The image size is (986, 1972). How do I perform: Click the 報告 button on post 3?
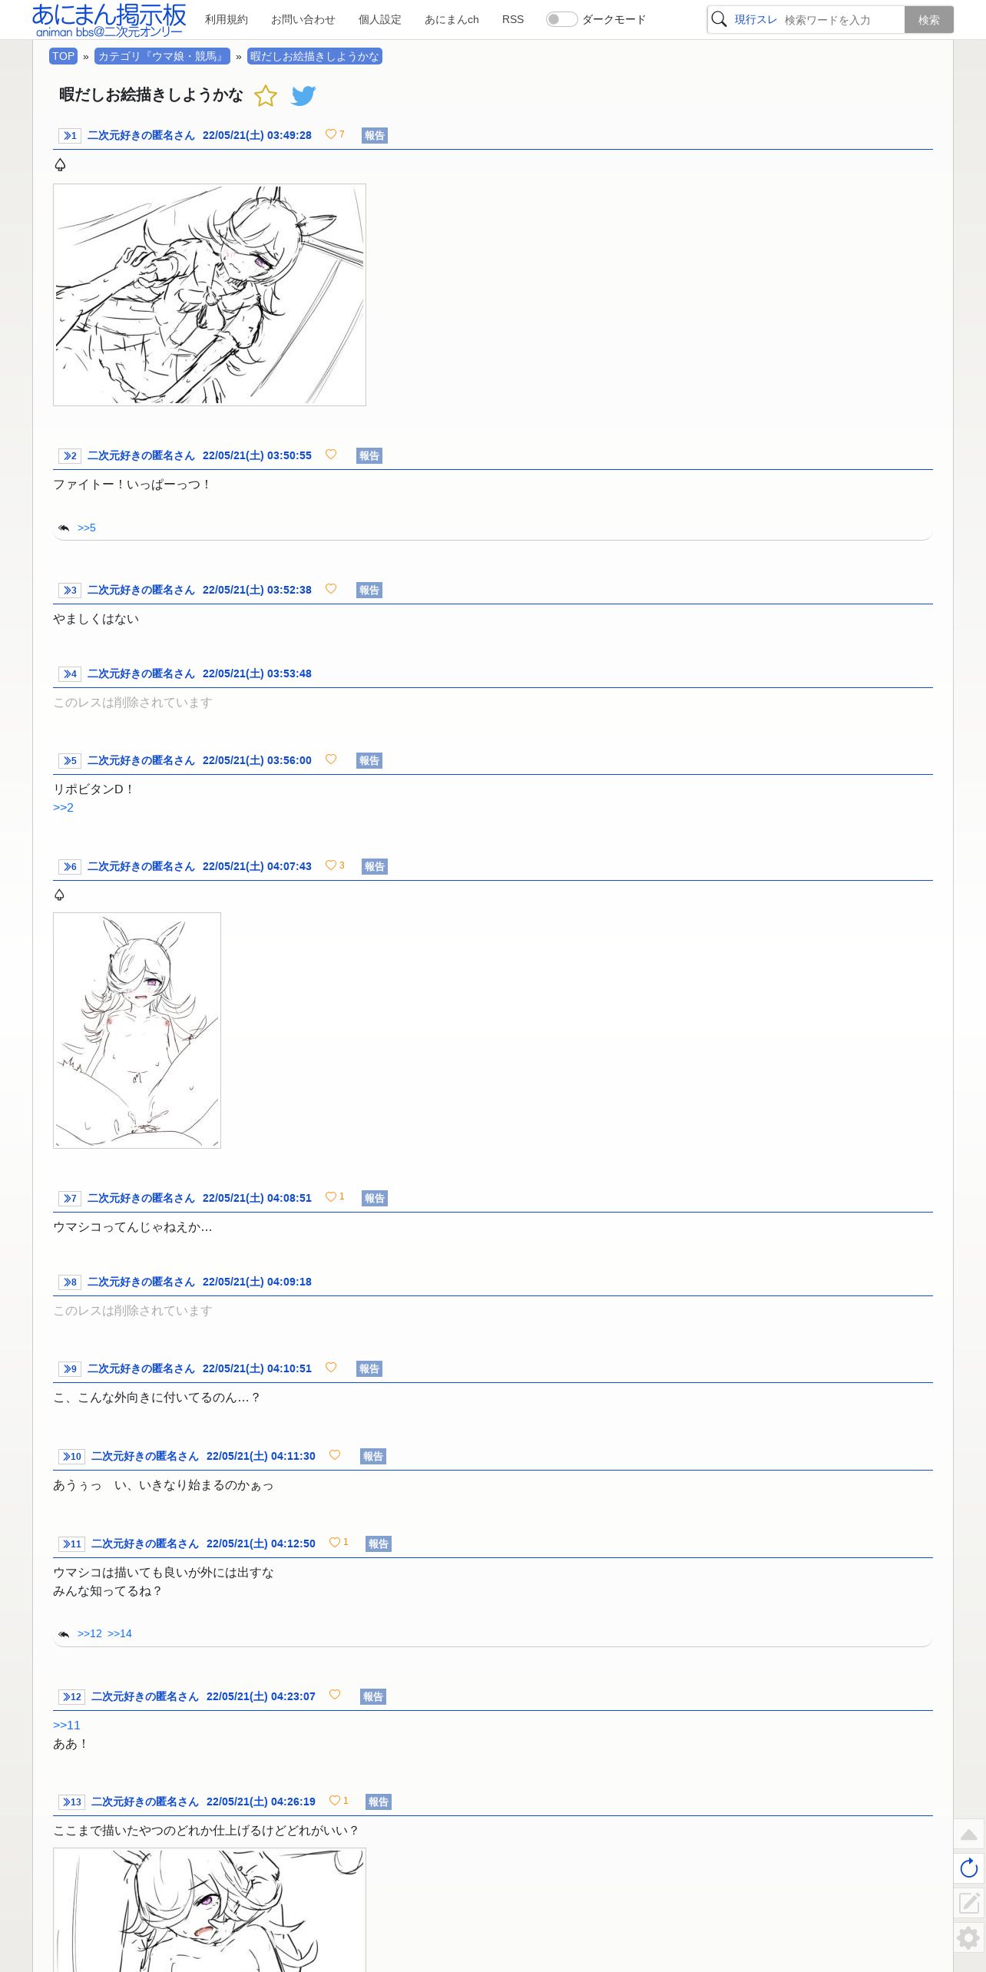pos(369,590)
